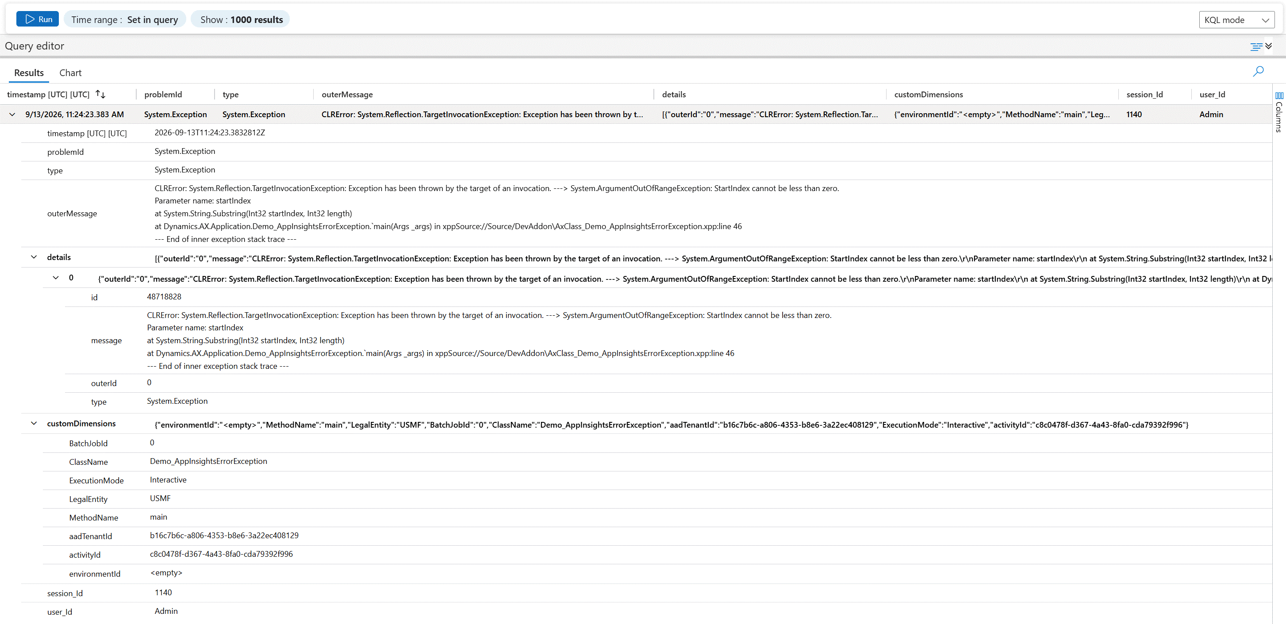Collapse the first result row

coord(12,114)
